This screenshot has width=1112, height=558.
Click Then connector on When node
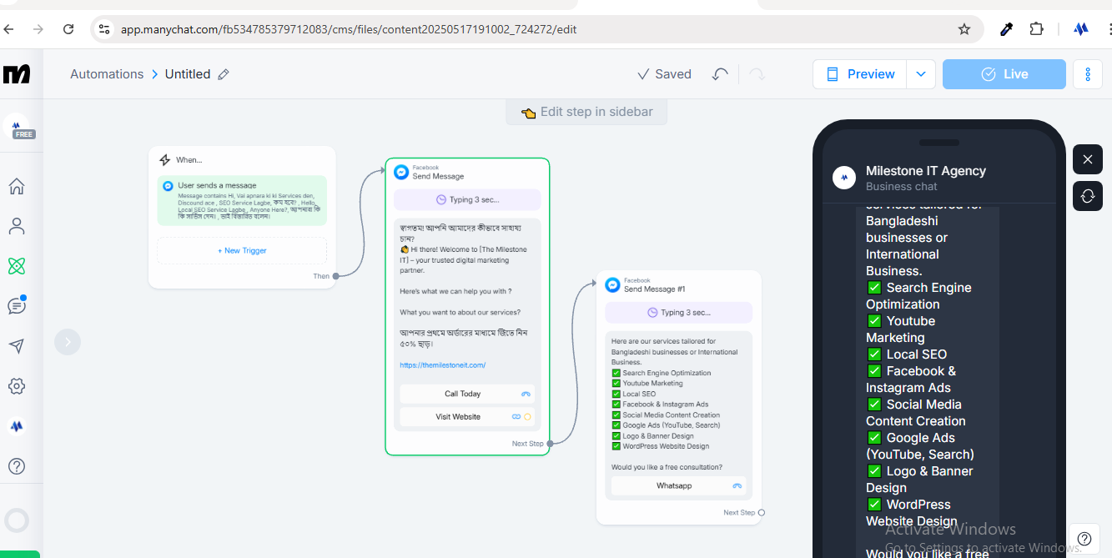pos(335,276)
